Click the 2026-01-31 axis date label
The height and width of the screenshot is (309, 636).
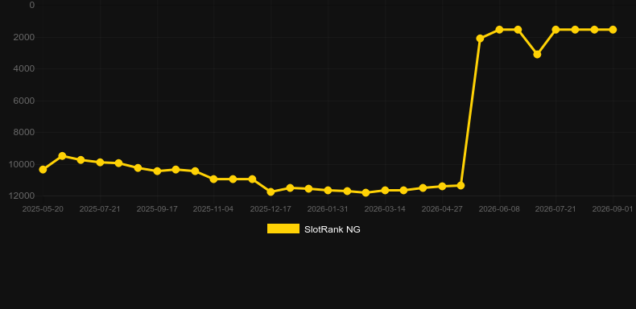328,209
